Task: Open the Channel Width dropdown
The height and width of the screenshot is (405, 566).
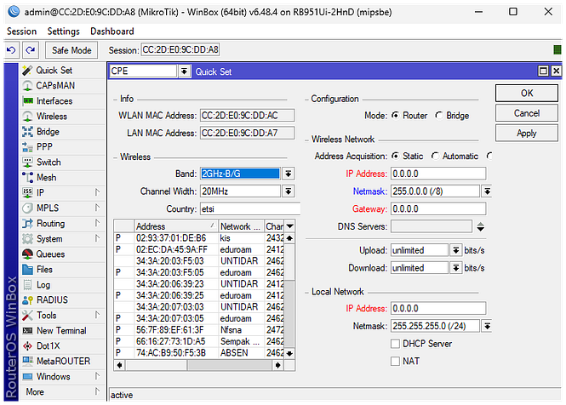Action: [x=288, y=191]
